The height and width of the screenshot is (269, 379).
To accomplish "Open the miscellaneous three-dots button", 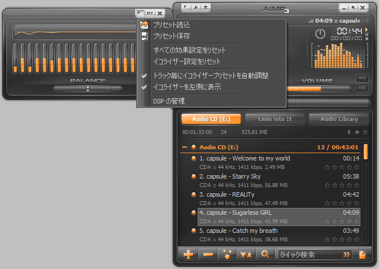I will pyautogui.click(x=227, y=255).
